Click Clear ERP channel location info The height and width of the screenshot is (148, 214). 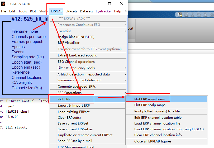click(167, 135)
